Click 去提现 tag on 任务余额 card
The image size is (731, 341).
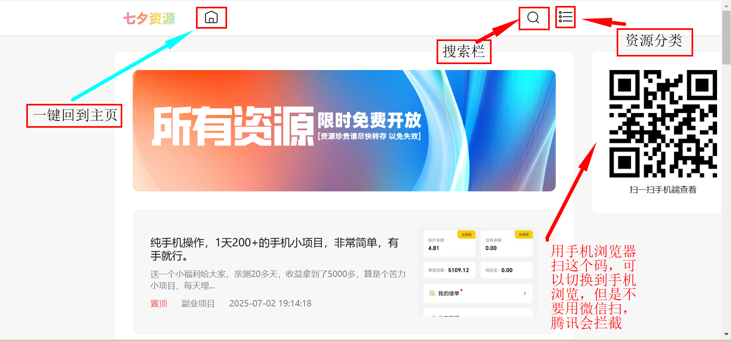pyautogui.click(x=523, y=235)
